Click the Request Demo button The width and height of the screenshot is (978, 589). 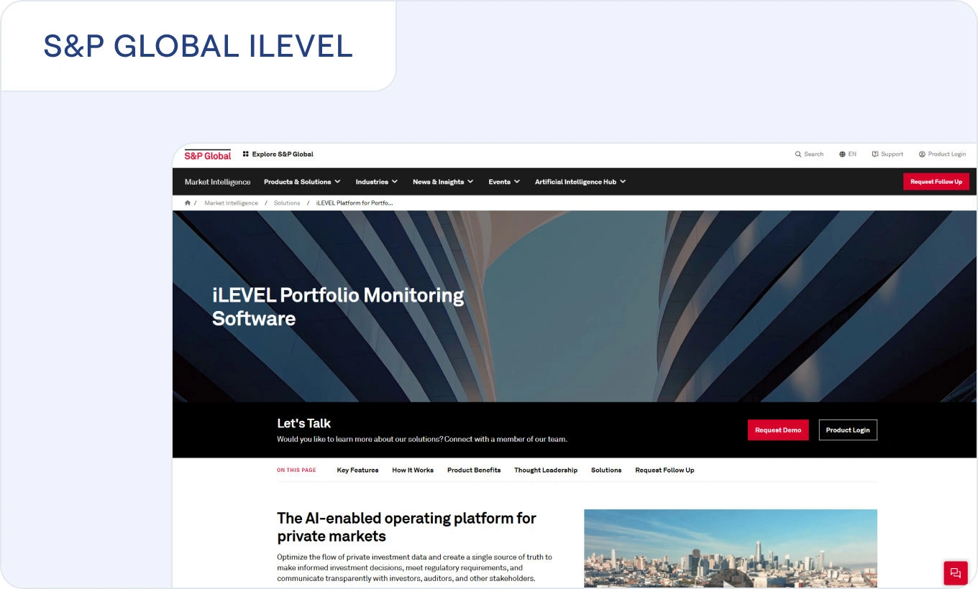pos(778,430)
